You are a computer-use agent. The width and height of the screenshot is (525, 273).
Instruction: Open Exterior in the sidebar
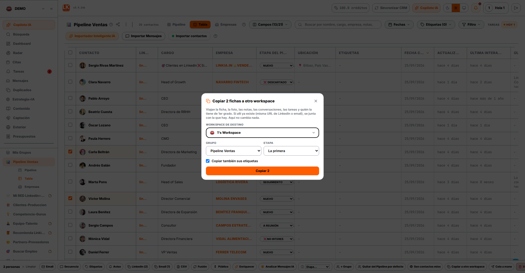click(29, 127)
